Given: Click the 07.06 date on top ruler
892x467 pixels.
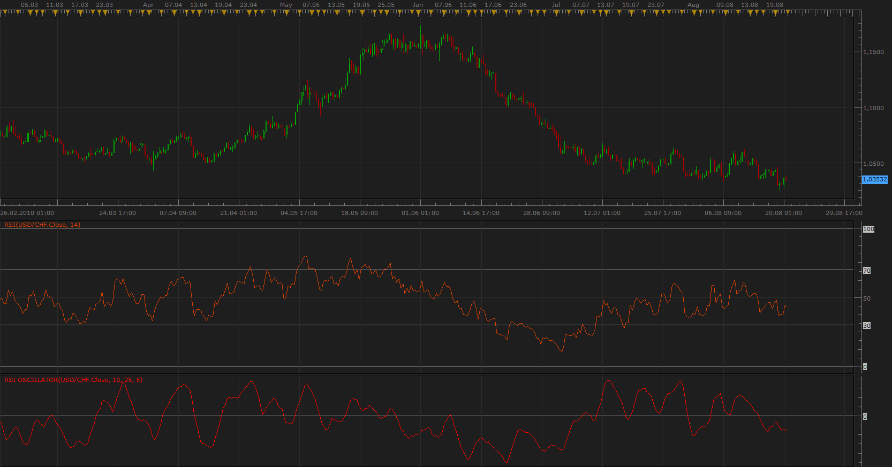Looking at the screenshot, I should point(443,5).
